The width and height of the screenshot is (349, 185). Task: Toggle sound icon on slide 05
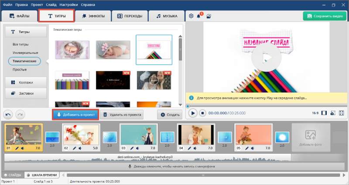tap(253, 148)
